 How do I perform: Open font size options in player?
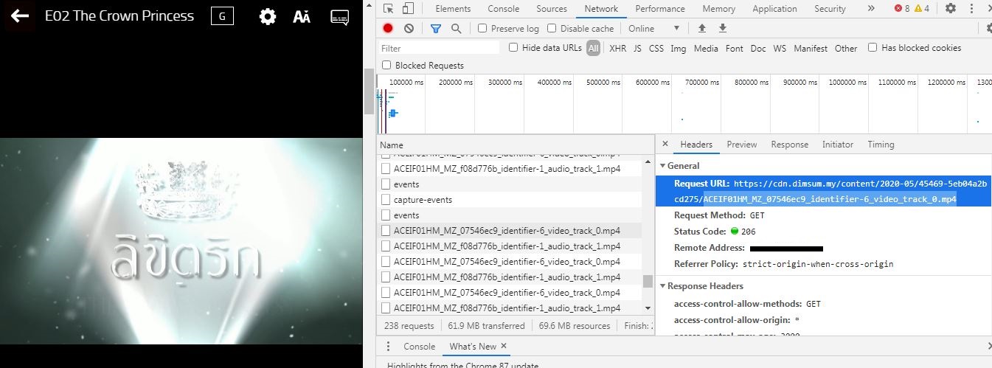pos(301,17)
